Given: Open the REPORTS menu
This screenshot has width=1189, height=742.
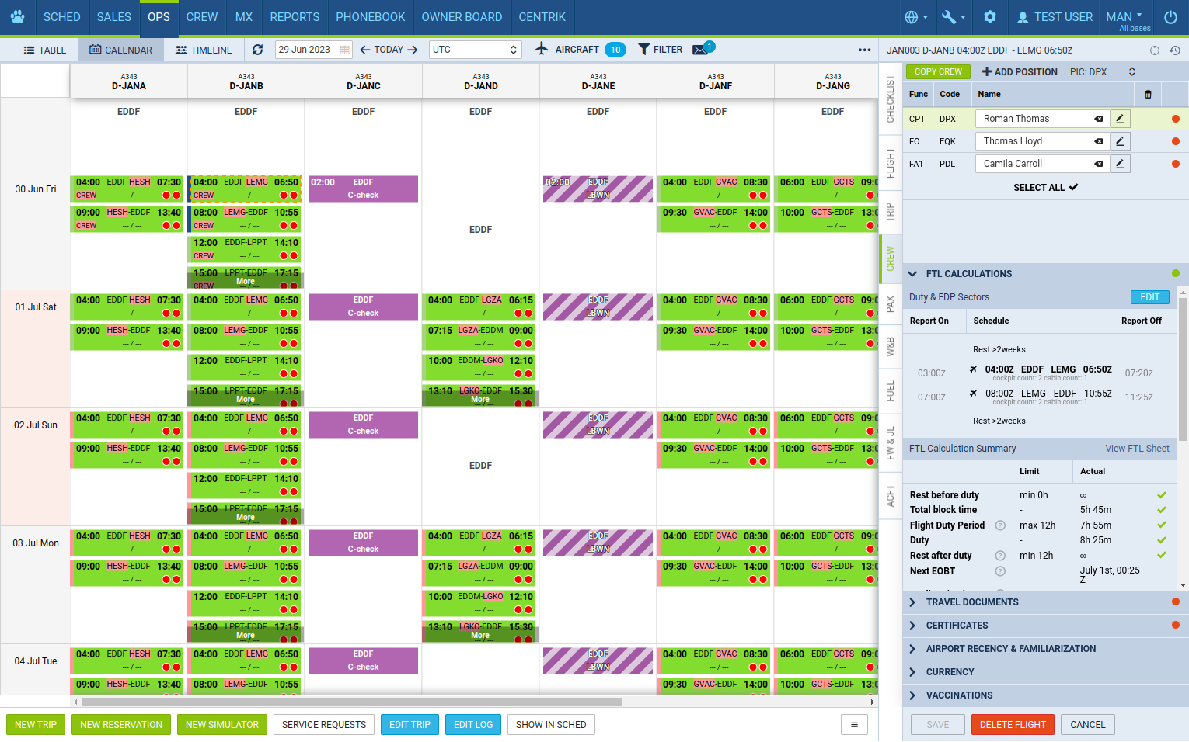Looking at the screenshot, I should 295,17.
